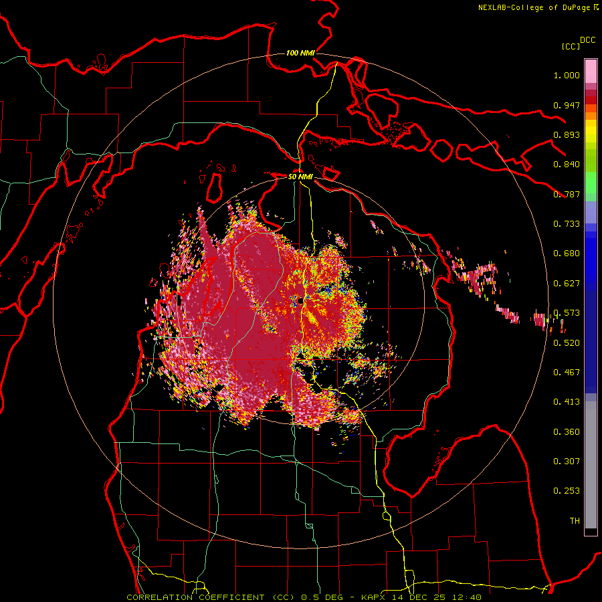Click the 0.520 legend value
This screenshot has width=602, height=602.
[x=567, y=343]
